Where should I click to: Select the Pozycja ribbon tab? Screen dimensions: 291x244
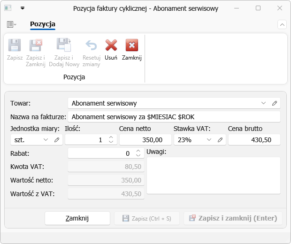click(x=43, y=24)
